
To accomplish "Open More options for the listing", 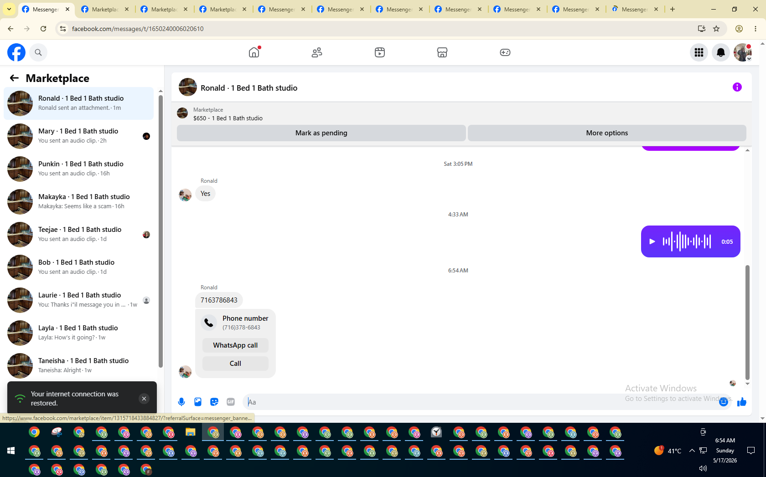I will 607,133.
